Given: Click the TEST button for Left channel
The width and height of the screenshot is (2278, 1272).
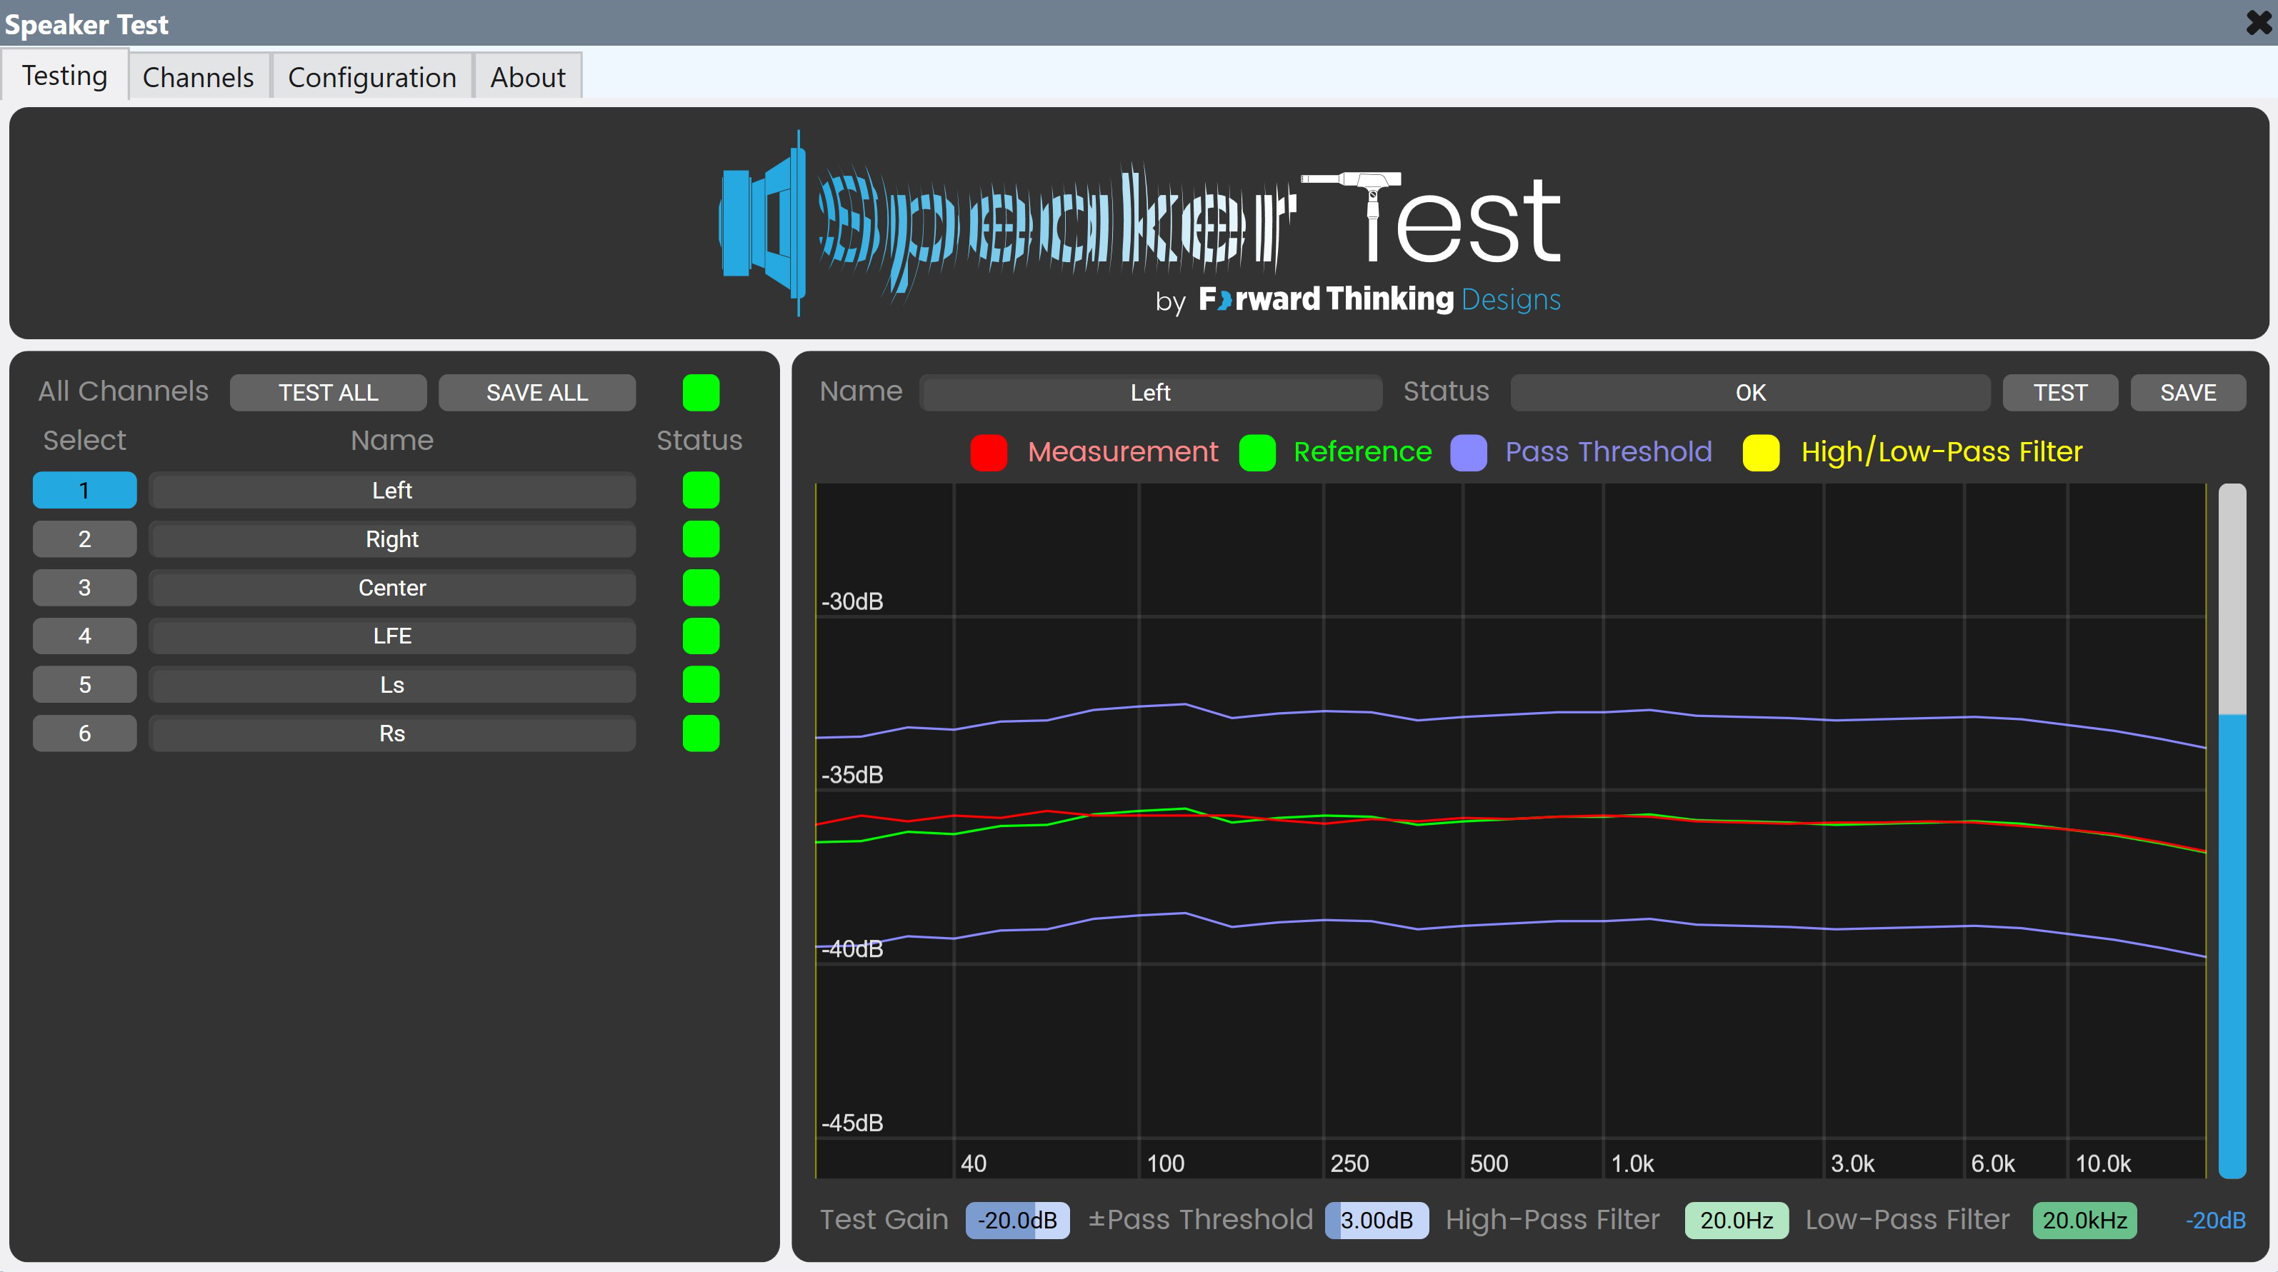Looking at the screenshot, I should tap(2059, 393).
